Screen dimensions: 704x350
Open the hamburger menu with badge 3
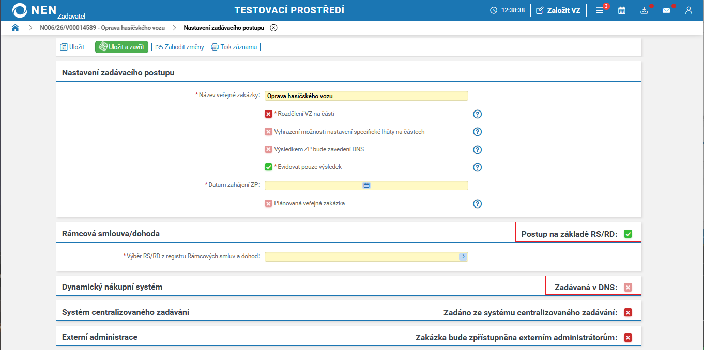pyautogui.click(x=600, y=10)
